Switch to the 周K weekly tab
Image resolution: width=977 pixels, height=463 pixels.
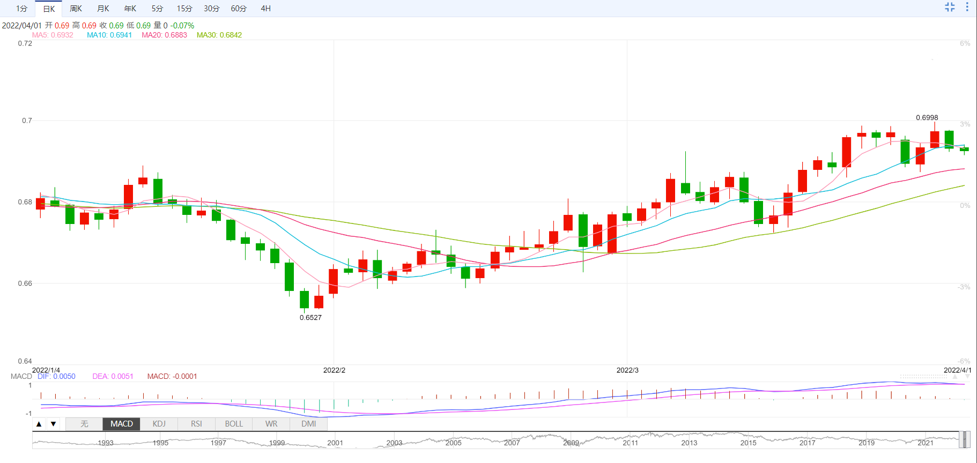(x=76, y=9)
